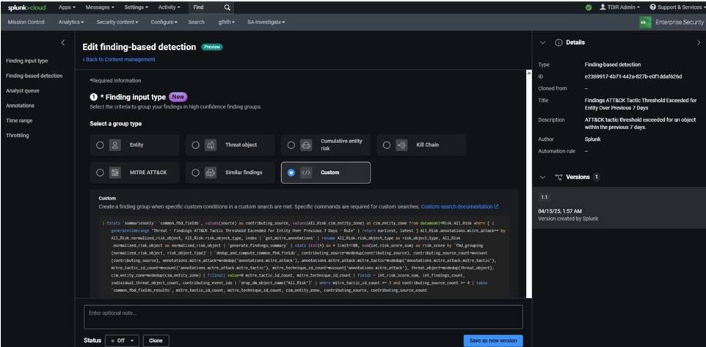Image resolution: width=706 pixels, height=347 pixels.
Task: Click the Find search input
Action: tap(205, 7)
